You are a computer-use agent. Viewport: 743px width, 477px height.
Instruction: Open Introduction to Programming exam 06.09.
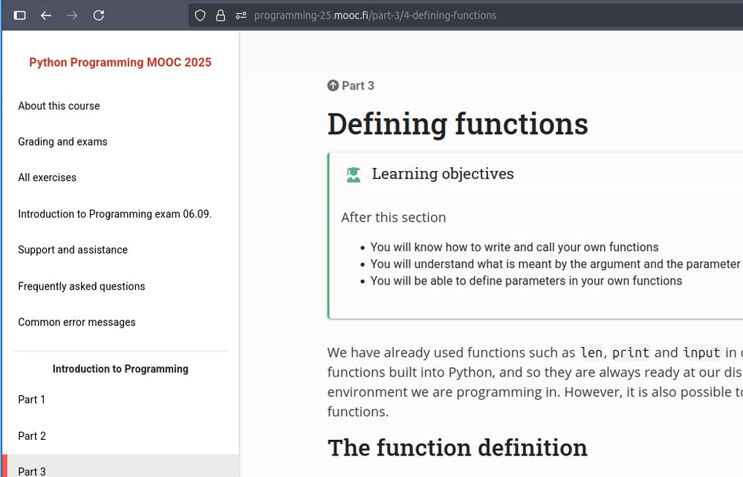pos(114,214)
